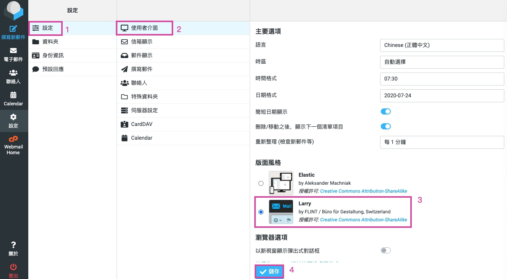Open the 設定 gear icon in sidebar
This screenshot has width=507, height=279.
click(13, 117)
